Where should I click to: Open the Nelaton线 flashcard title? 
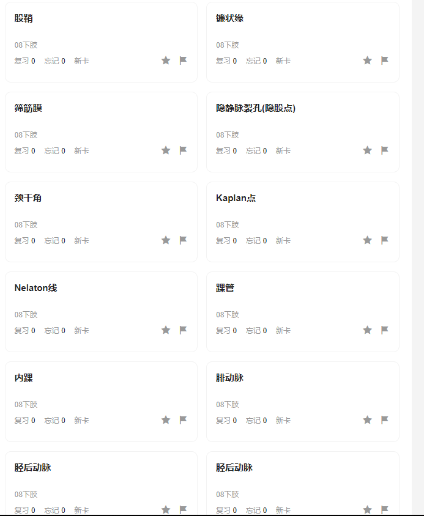click(36, 288)
